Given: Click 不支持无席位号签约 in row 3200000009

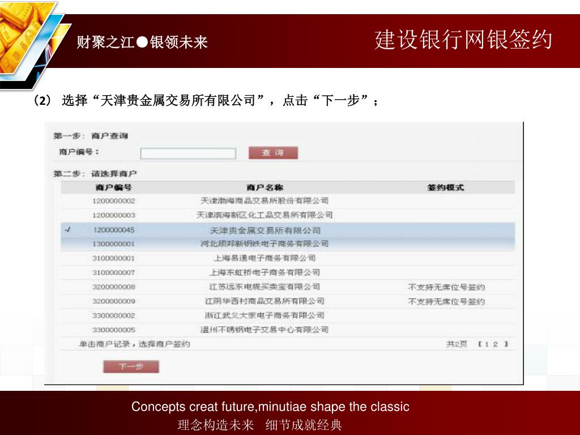Looking at the screenshot, I should pos(446,302).
